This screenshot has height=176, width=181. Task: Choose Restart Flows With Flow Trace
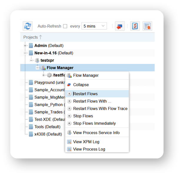point(97,109)
